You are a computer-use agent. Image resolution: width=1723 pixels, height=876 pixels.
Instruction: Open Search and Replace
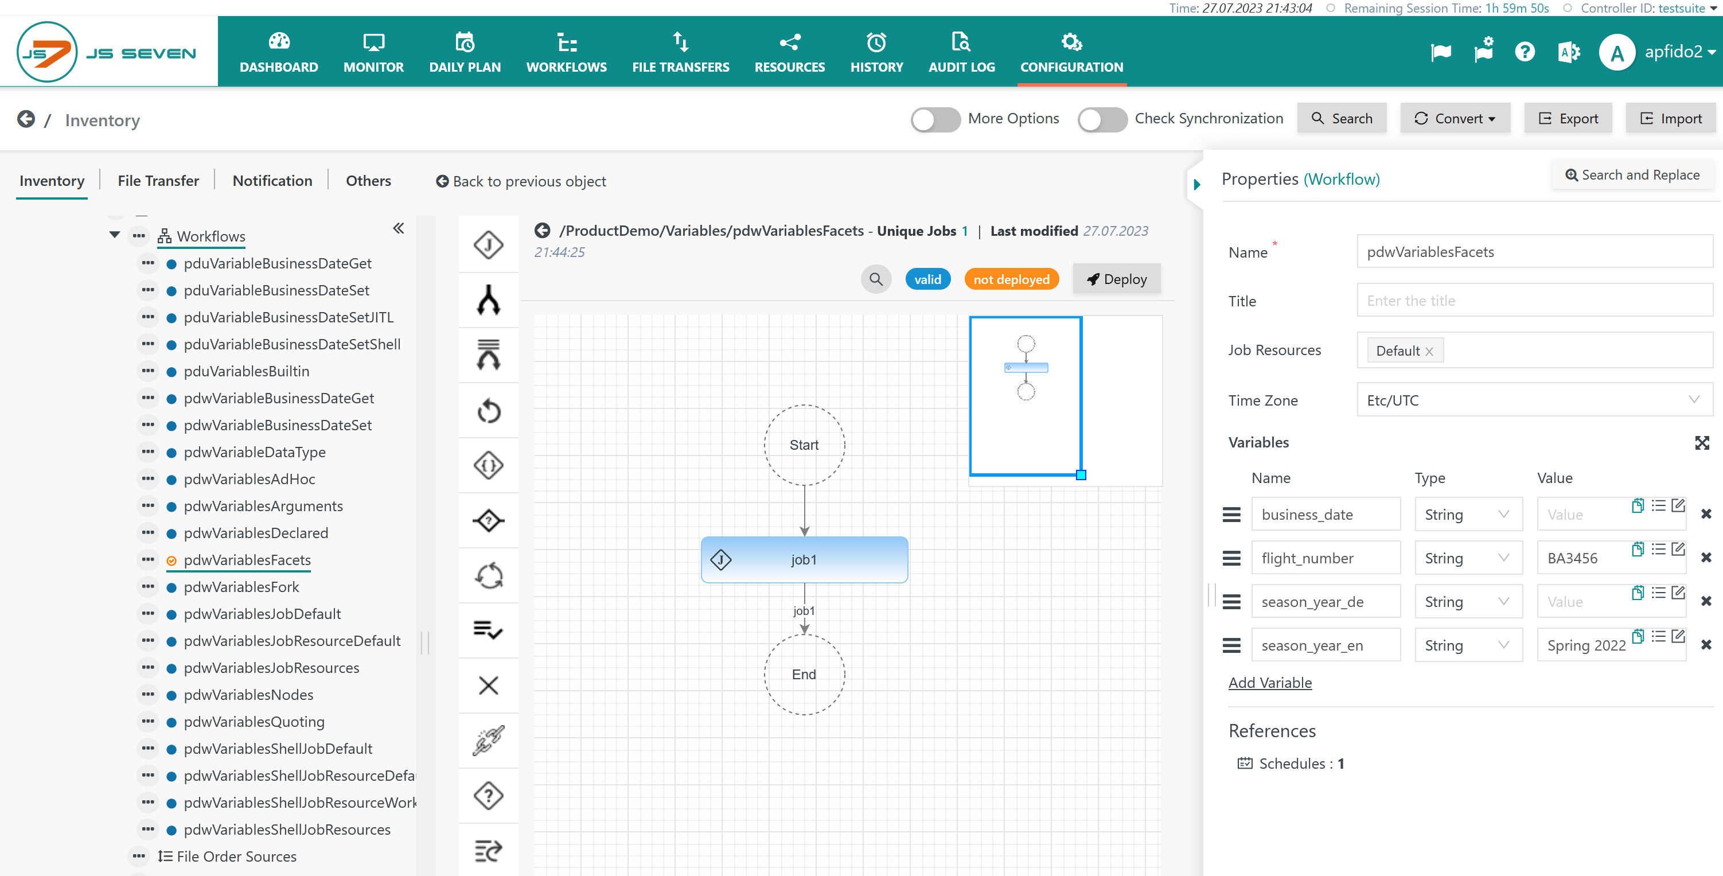click(x=1632, y=174)
